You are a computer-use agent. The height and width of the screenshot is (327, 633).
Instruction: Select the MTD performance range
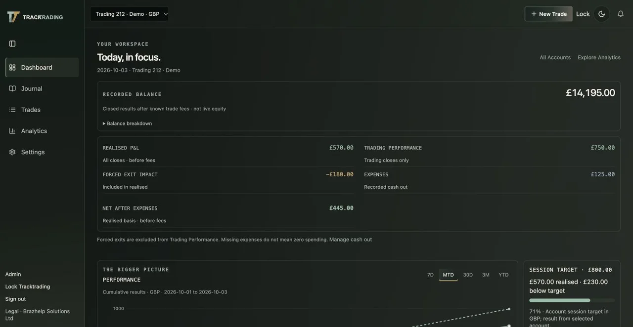click(x=449, y=275)
